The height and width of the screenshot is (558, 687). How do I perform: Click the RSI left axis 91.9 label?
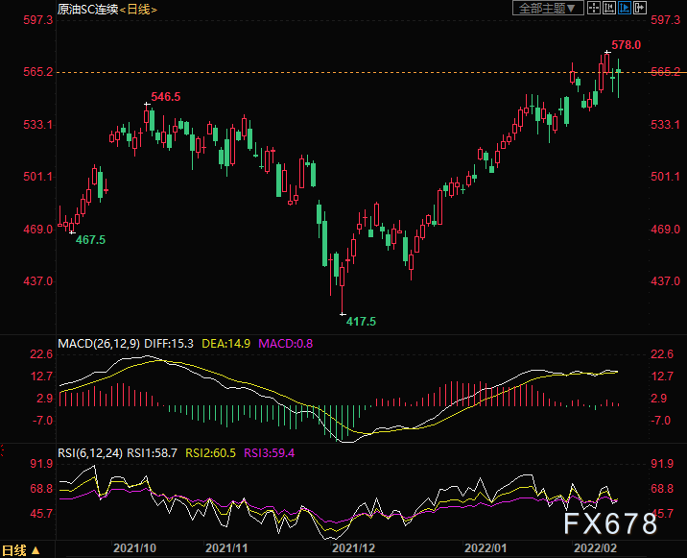tap(41, 464)
